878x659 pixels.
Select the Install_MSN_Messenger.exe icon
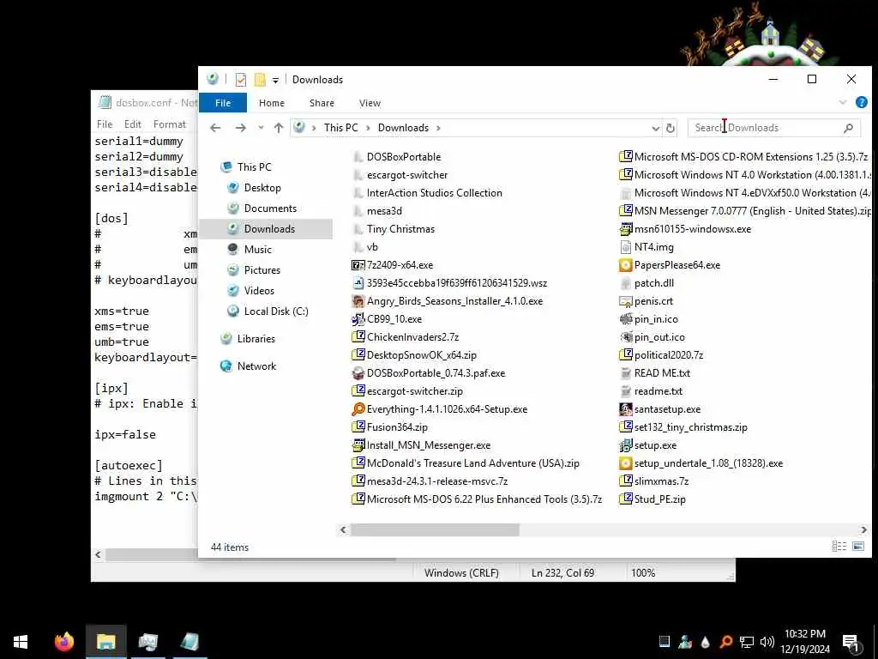pos(358,445)
